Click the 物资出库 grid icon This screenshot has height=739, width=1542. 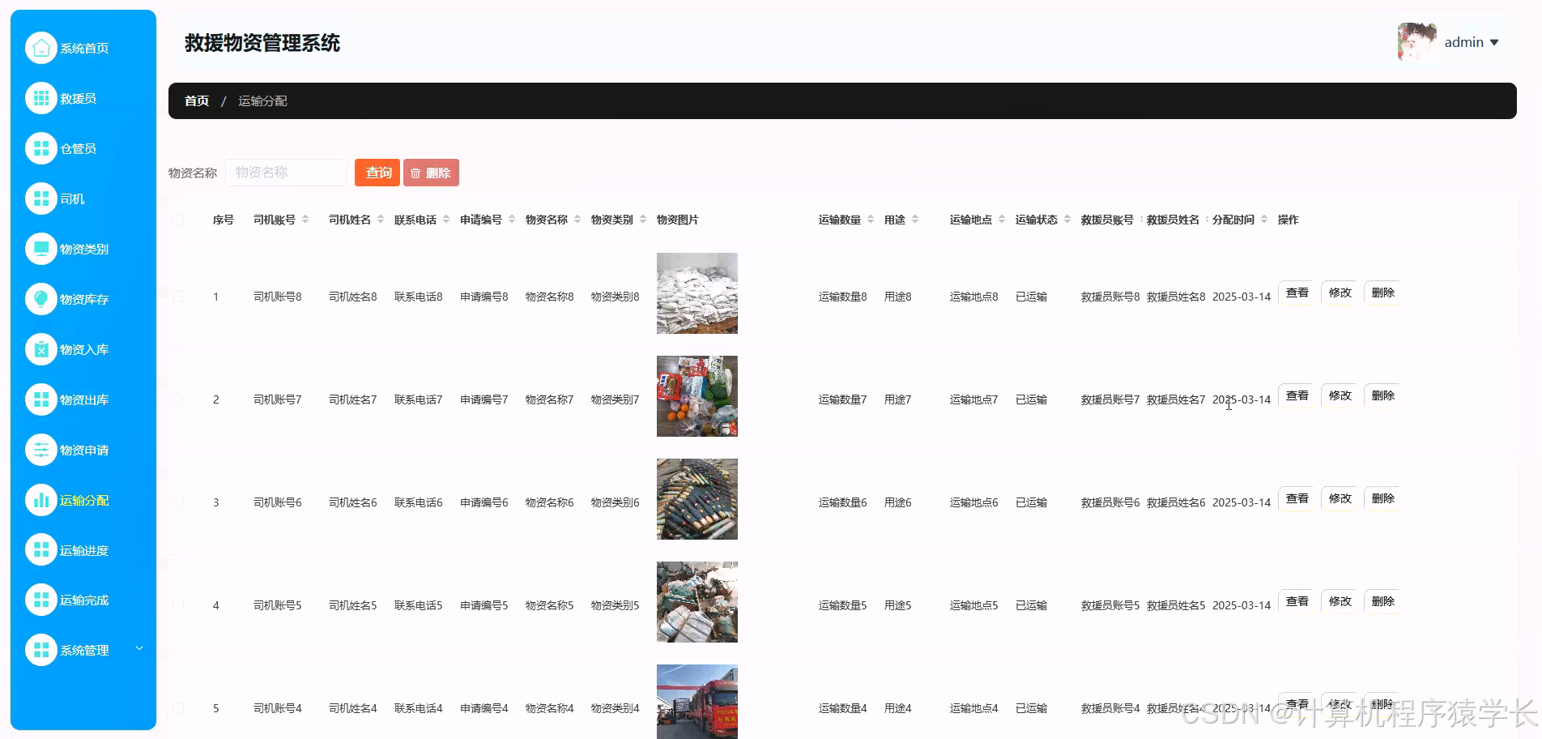point(41,399)
